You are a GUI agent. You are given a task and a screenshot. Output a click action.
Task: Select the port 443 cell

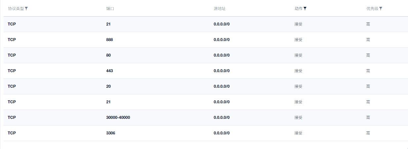click(x=110, y=71)
